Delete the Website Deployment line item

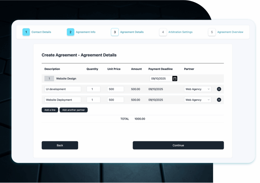point(219,100)
